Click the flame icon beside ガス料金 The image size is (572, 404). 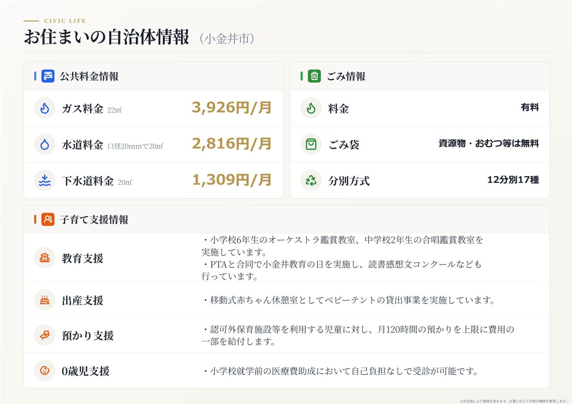[44, 108]
